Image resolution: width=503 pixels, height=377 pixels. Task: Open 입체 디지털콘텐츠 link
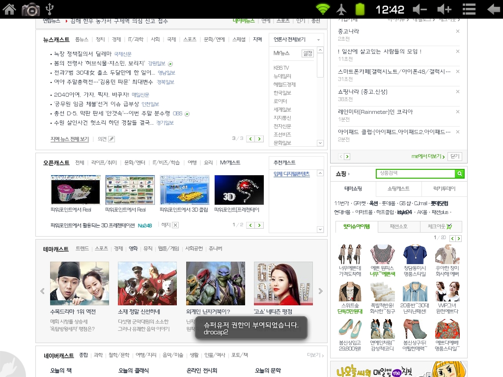pyautogui.click(x=292, y=174)
